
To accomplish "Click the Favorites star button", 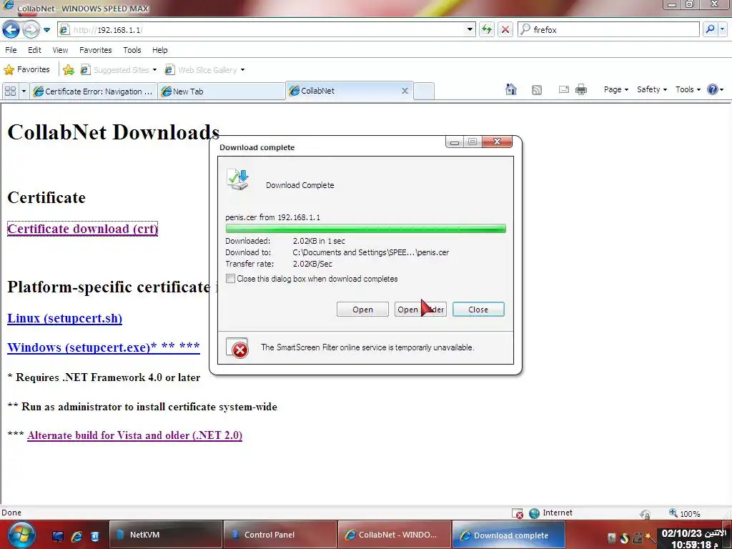I will pyautogui.click(x=26, y=69).
